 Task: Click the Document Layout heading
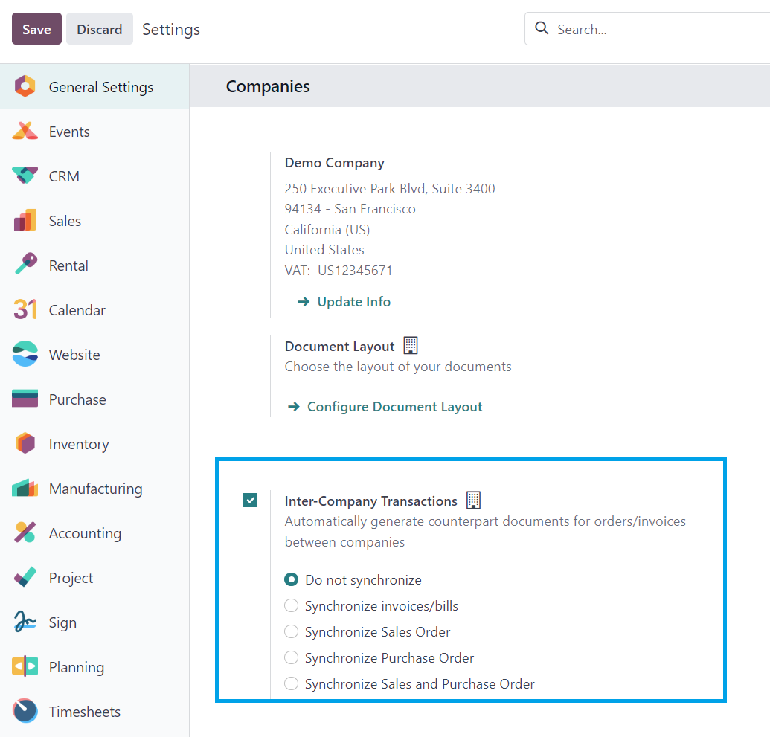pos(339,346)
